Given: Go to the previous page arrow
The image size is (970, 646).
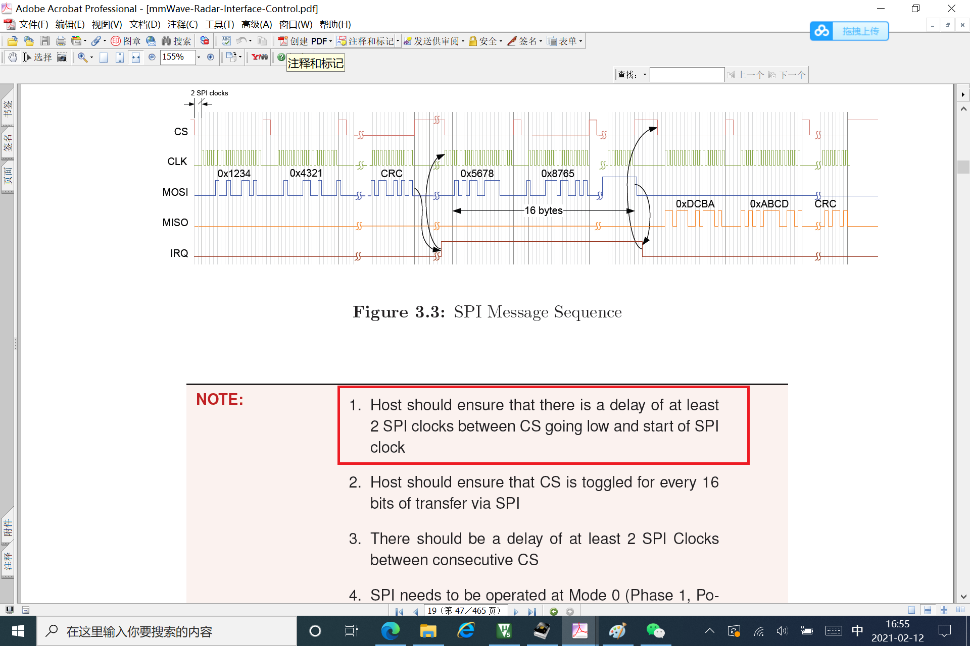Looking at the screenshot, I should 416,611.
